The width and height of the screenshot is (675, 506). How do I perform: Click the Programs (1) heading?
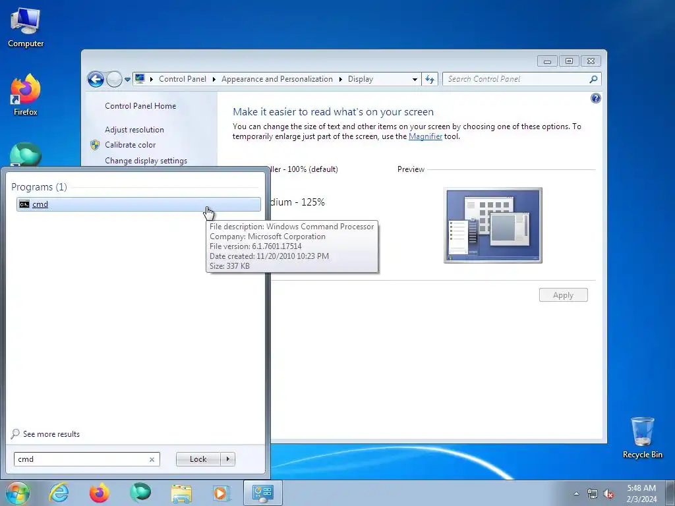point(39,187)
